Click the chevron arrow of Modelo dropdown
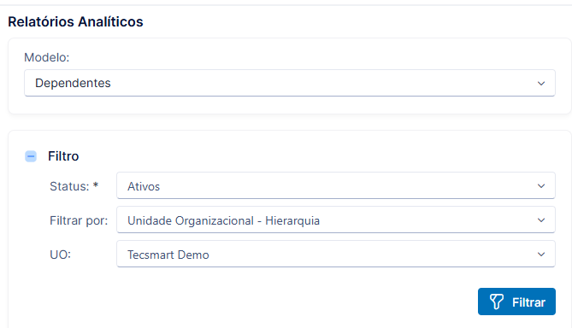 [541, 84]
